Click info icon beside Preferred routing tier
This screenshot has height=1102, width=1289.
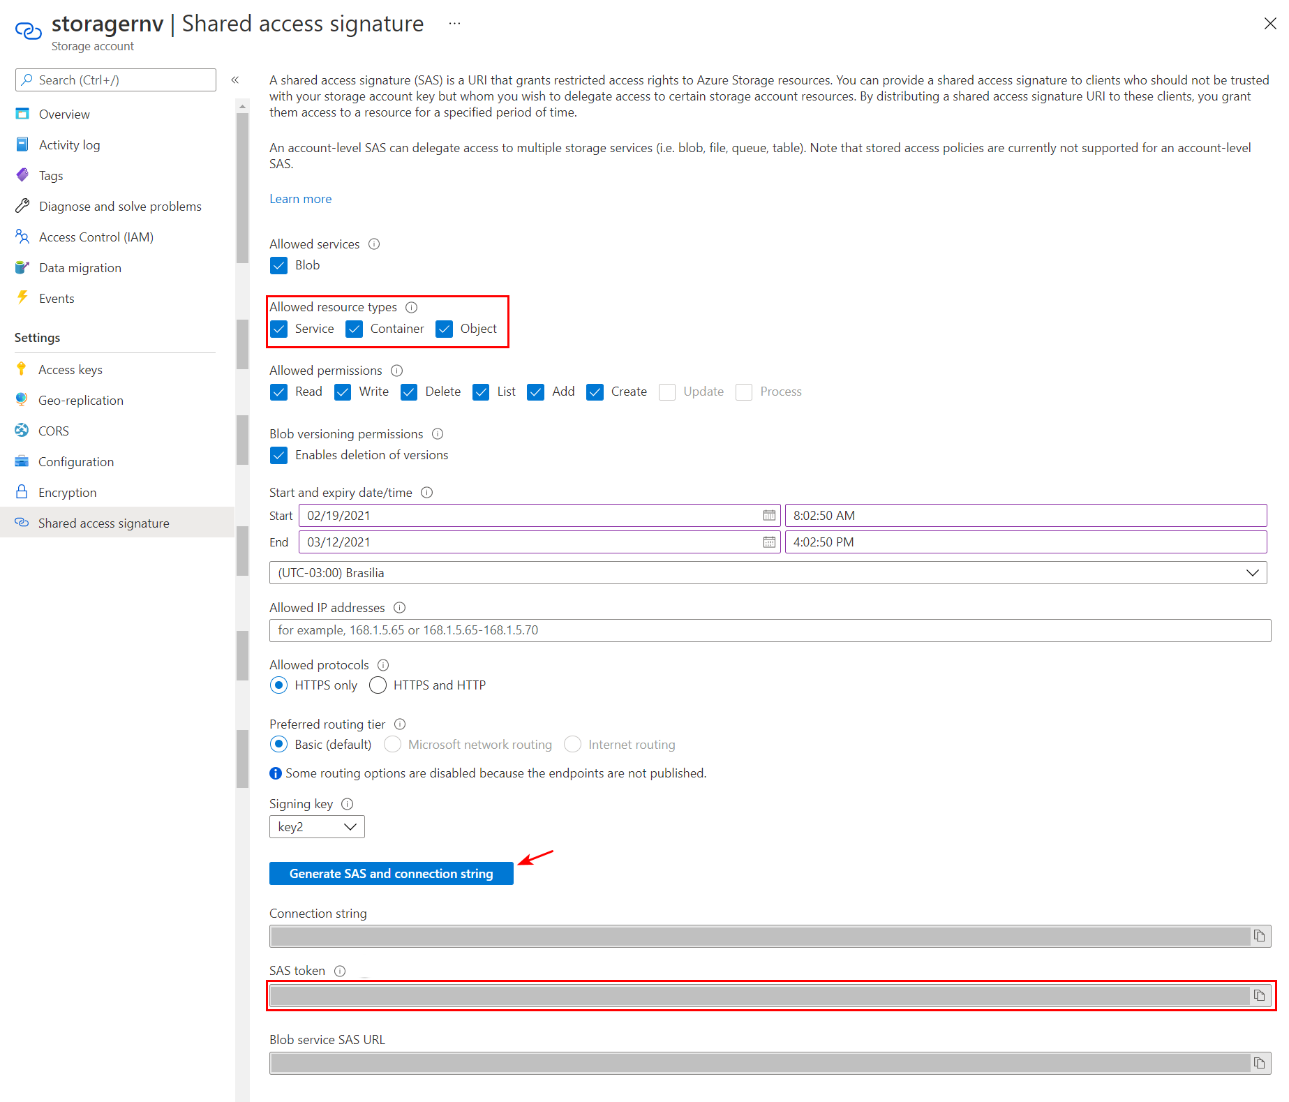(400, 724)
